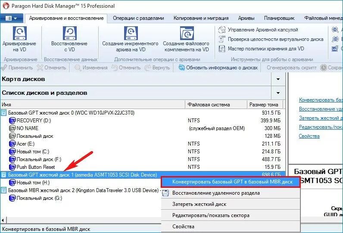Open Планировщик tab
The image size is (343, 233).
point(279,18)
